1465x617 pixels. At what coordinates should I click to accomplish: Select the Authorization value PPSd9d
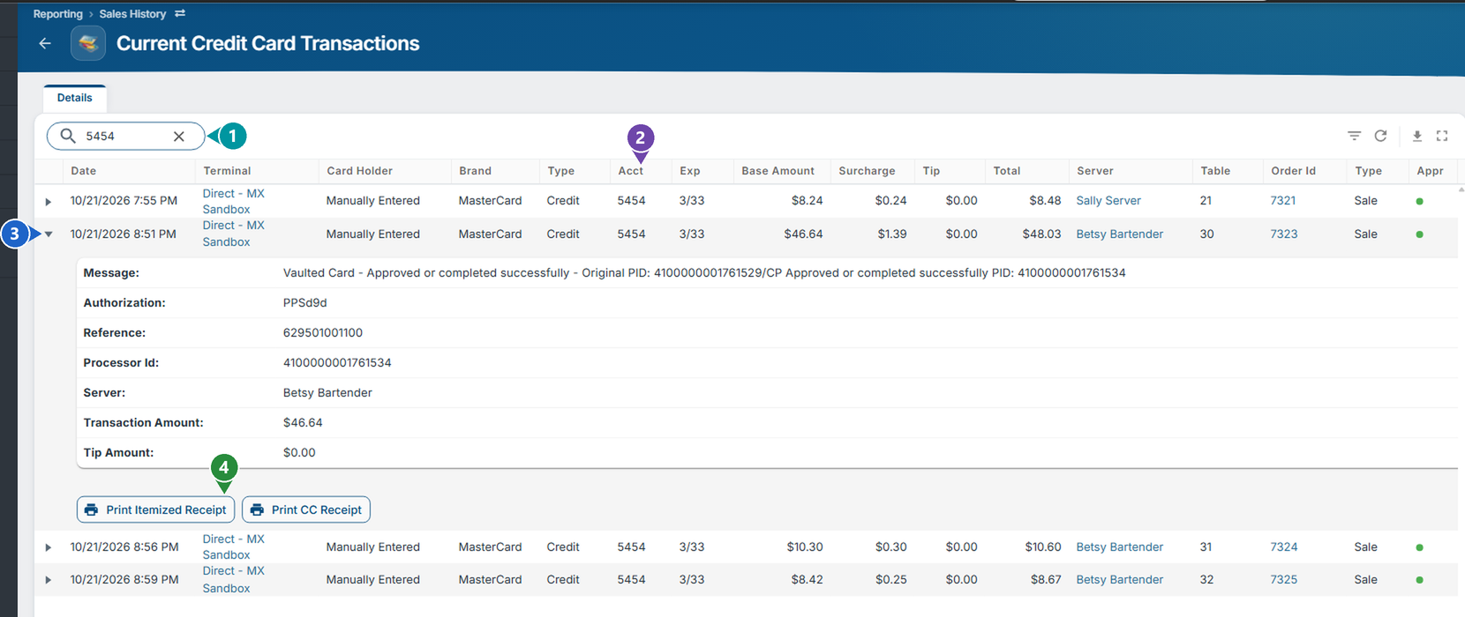coord(304,302)
